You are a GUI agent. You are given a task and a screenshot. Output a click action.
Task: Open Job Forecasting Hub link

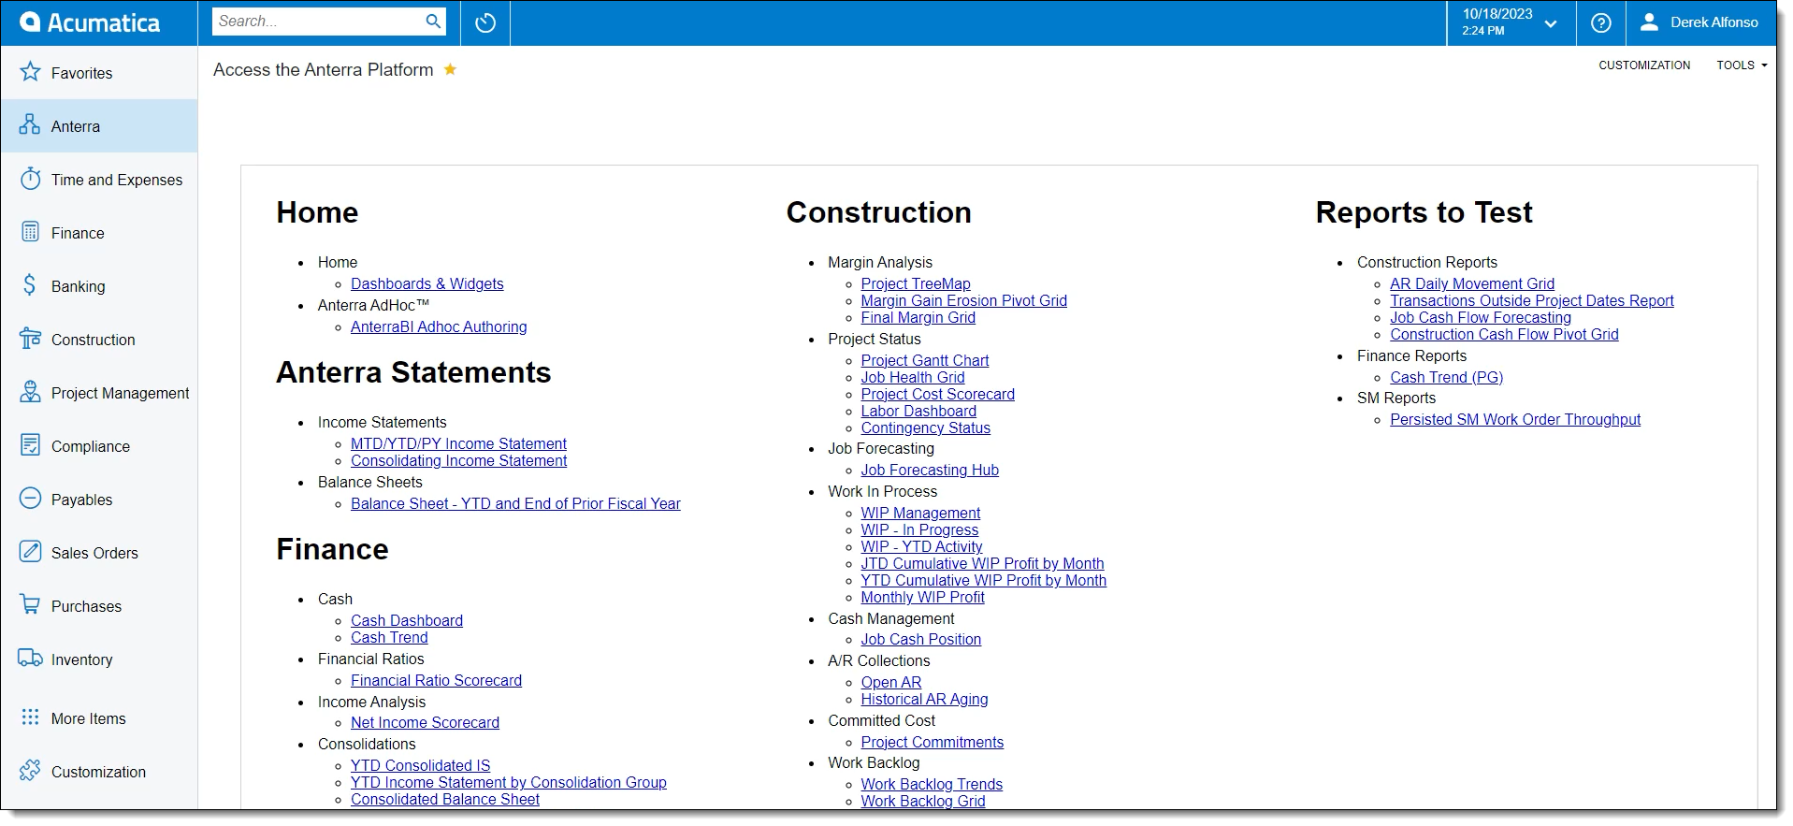(930, 470)
